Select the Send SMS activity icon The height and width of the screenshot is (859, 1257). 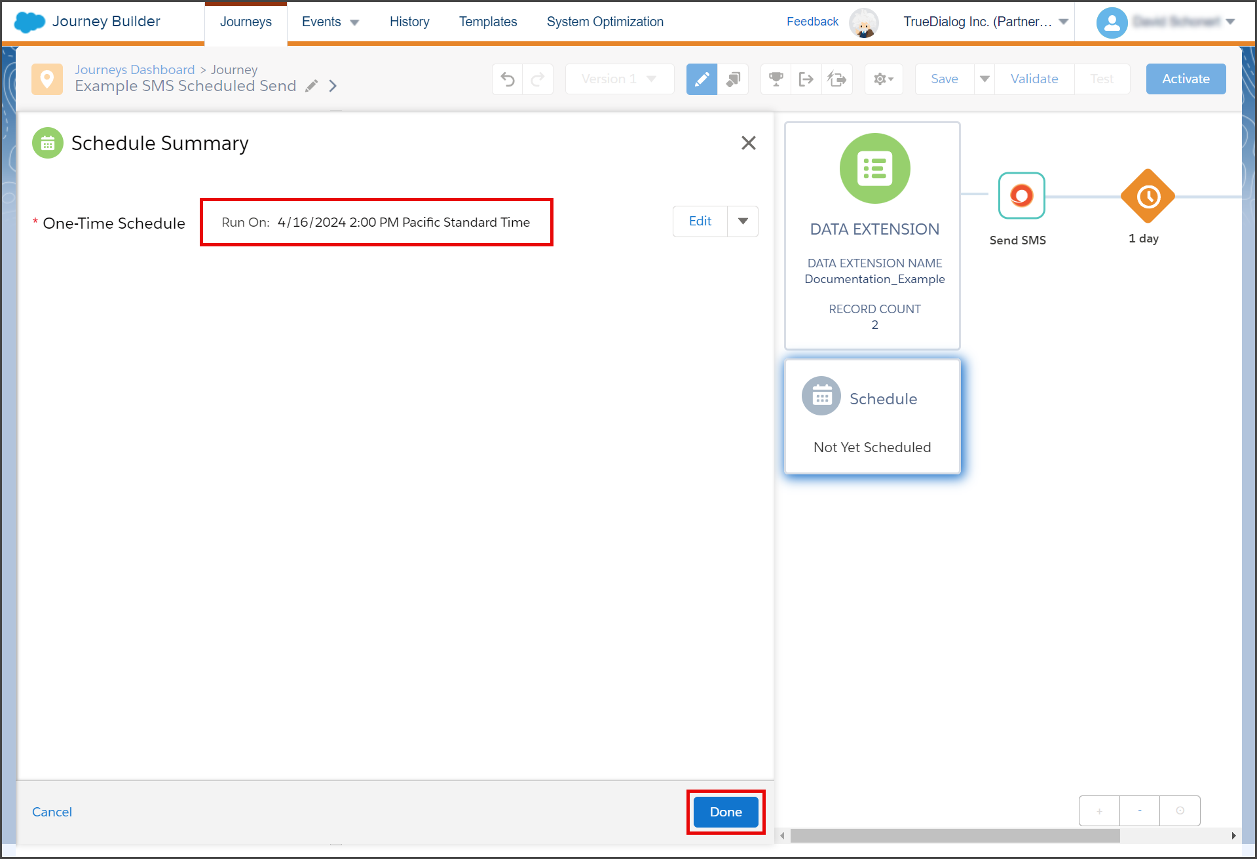(1021, 195)
